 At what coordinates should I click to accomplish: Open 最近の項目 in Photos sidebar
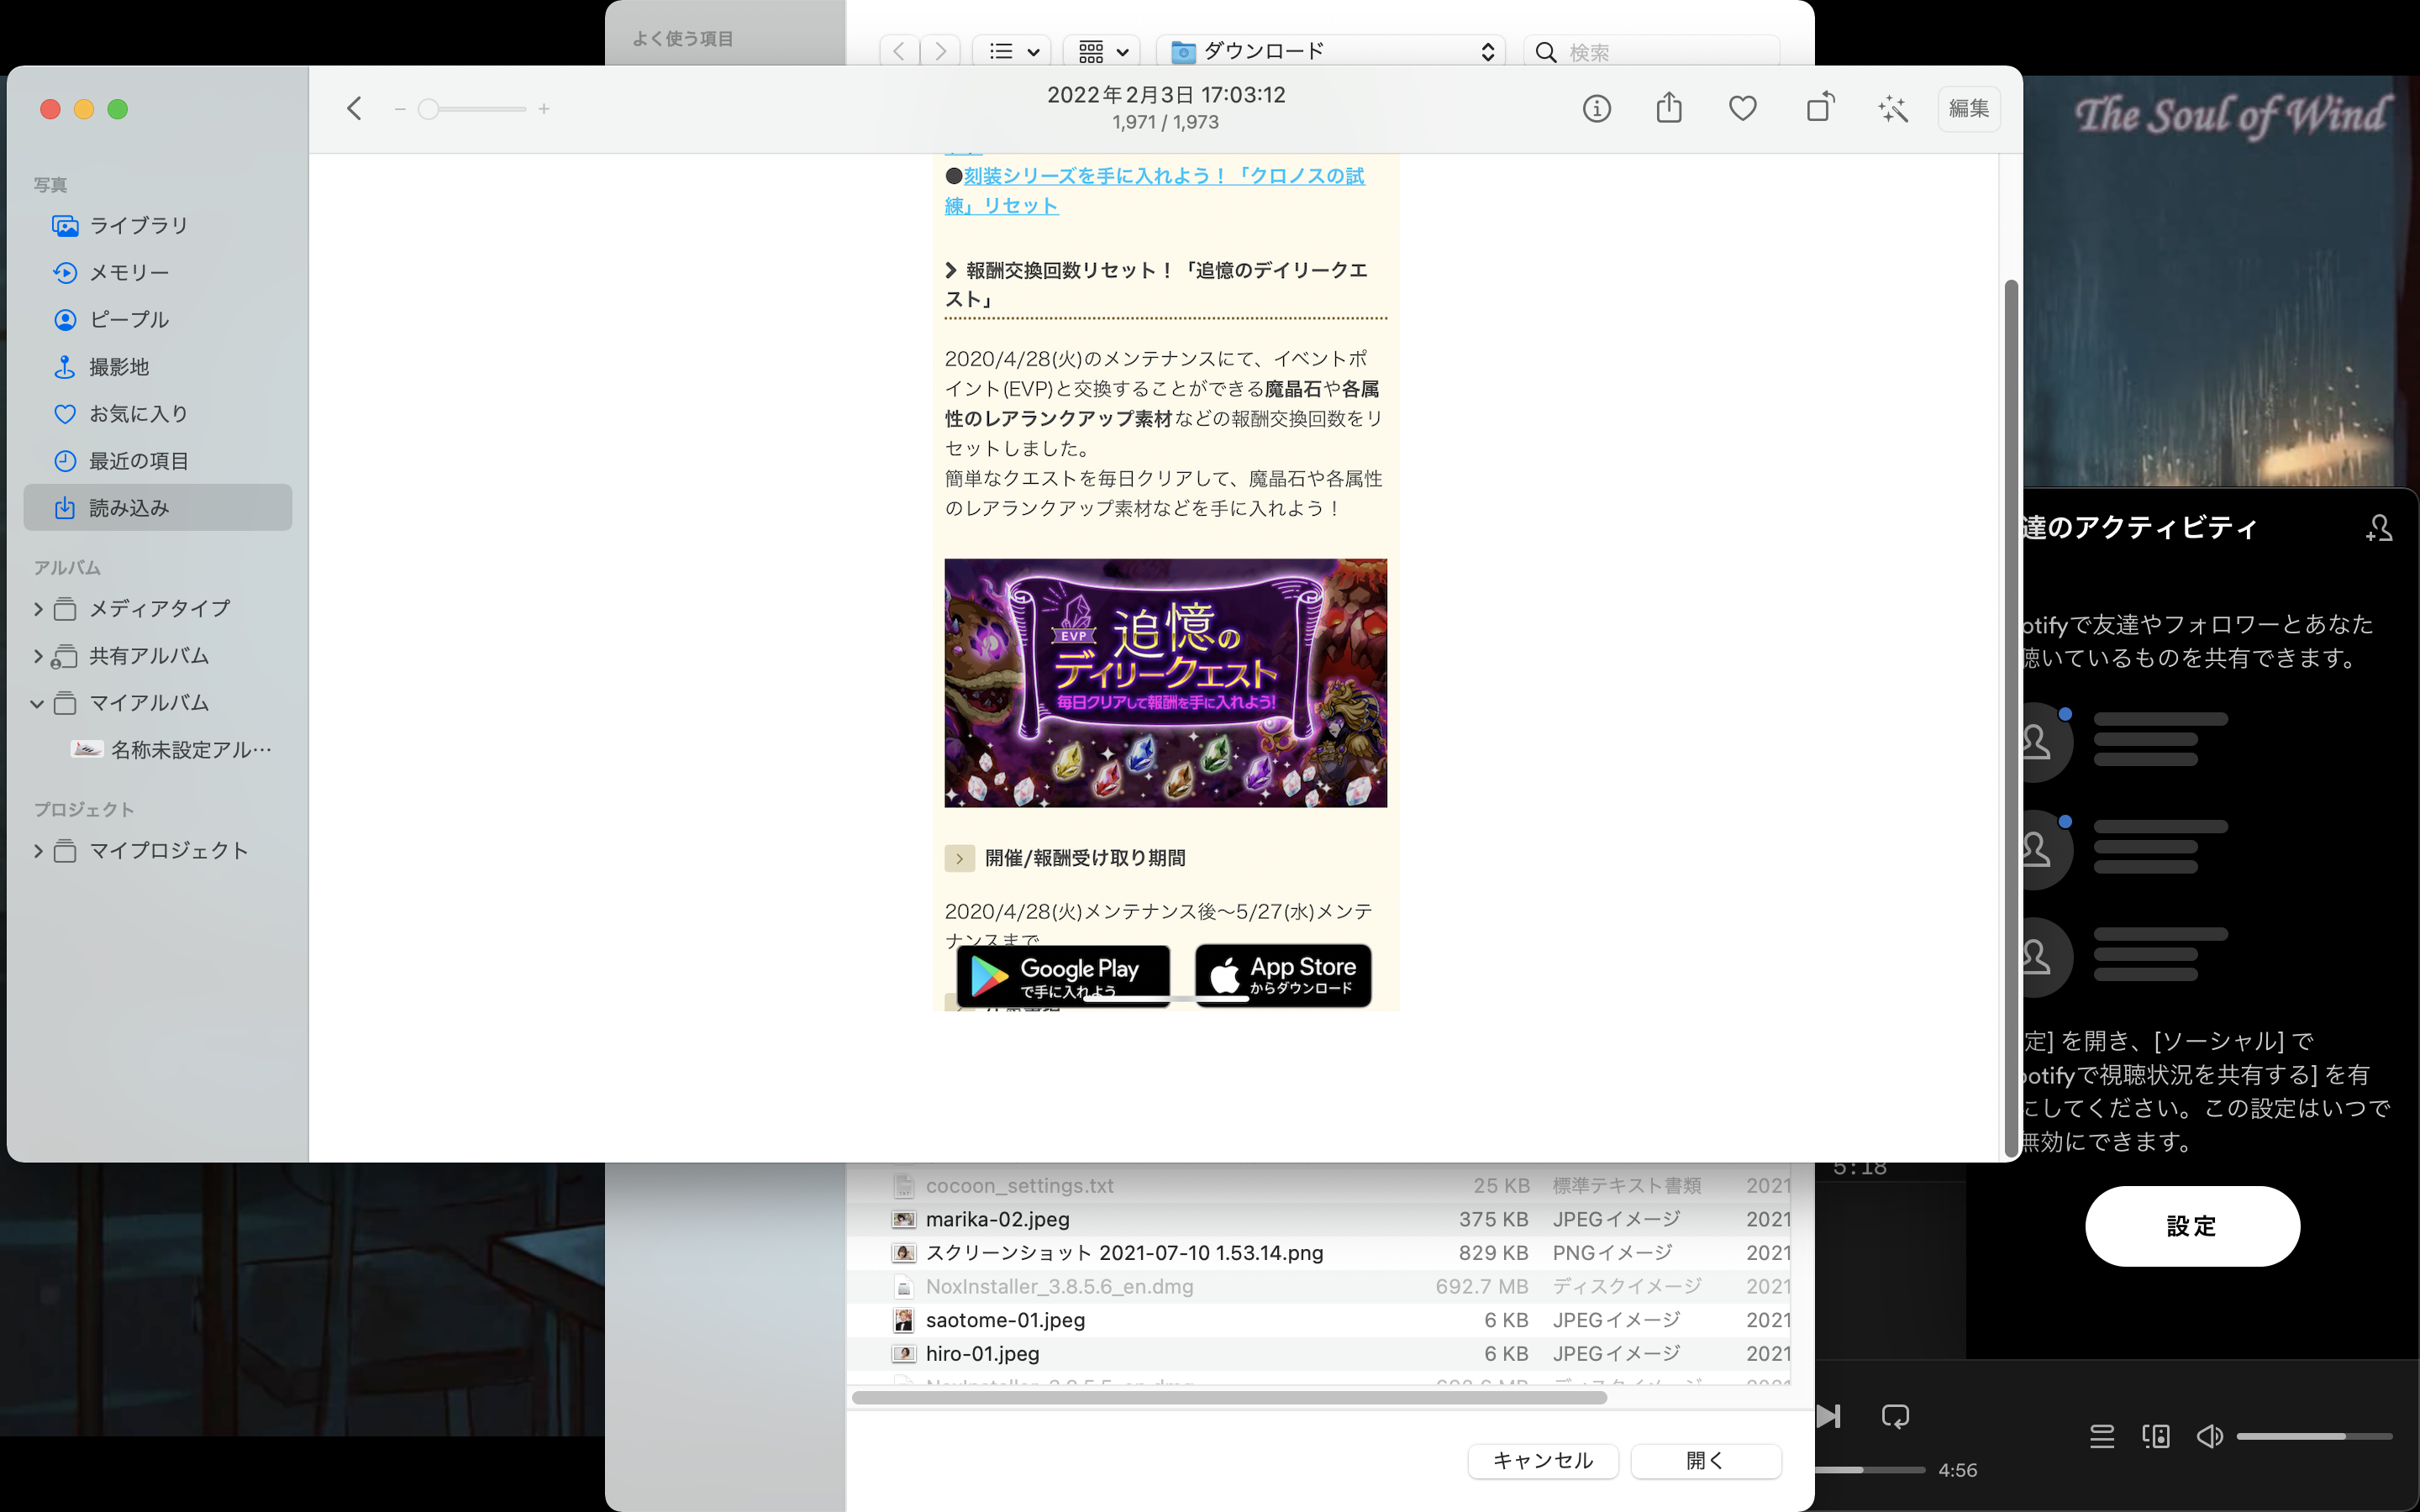point(158,461)
